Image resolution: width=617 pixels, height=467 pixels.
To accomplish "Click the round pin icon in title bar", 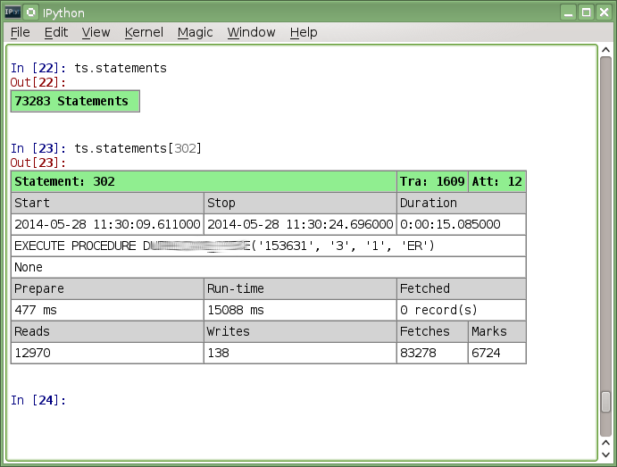I will point(31,12).
